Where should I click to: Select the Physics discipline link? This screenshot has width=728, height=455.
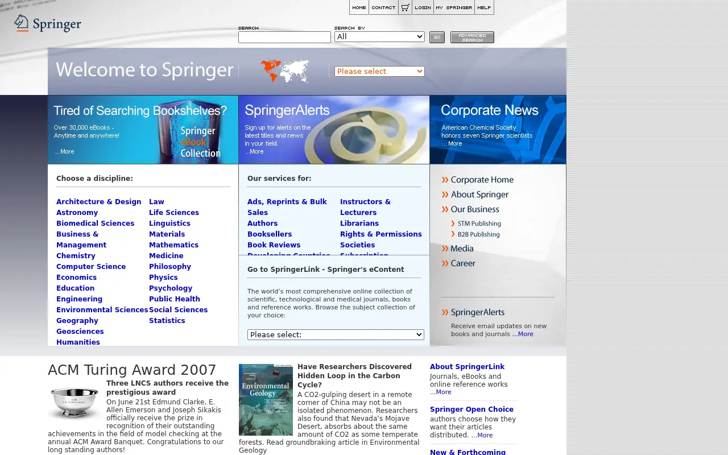click(x=163, y=278)
